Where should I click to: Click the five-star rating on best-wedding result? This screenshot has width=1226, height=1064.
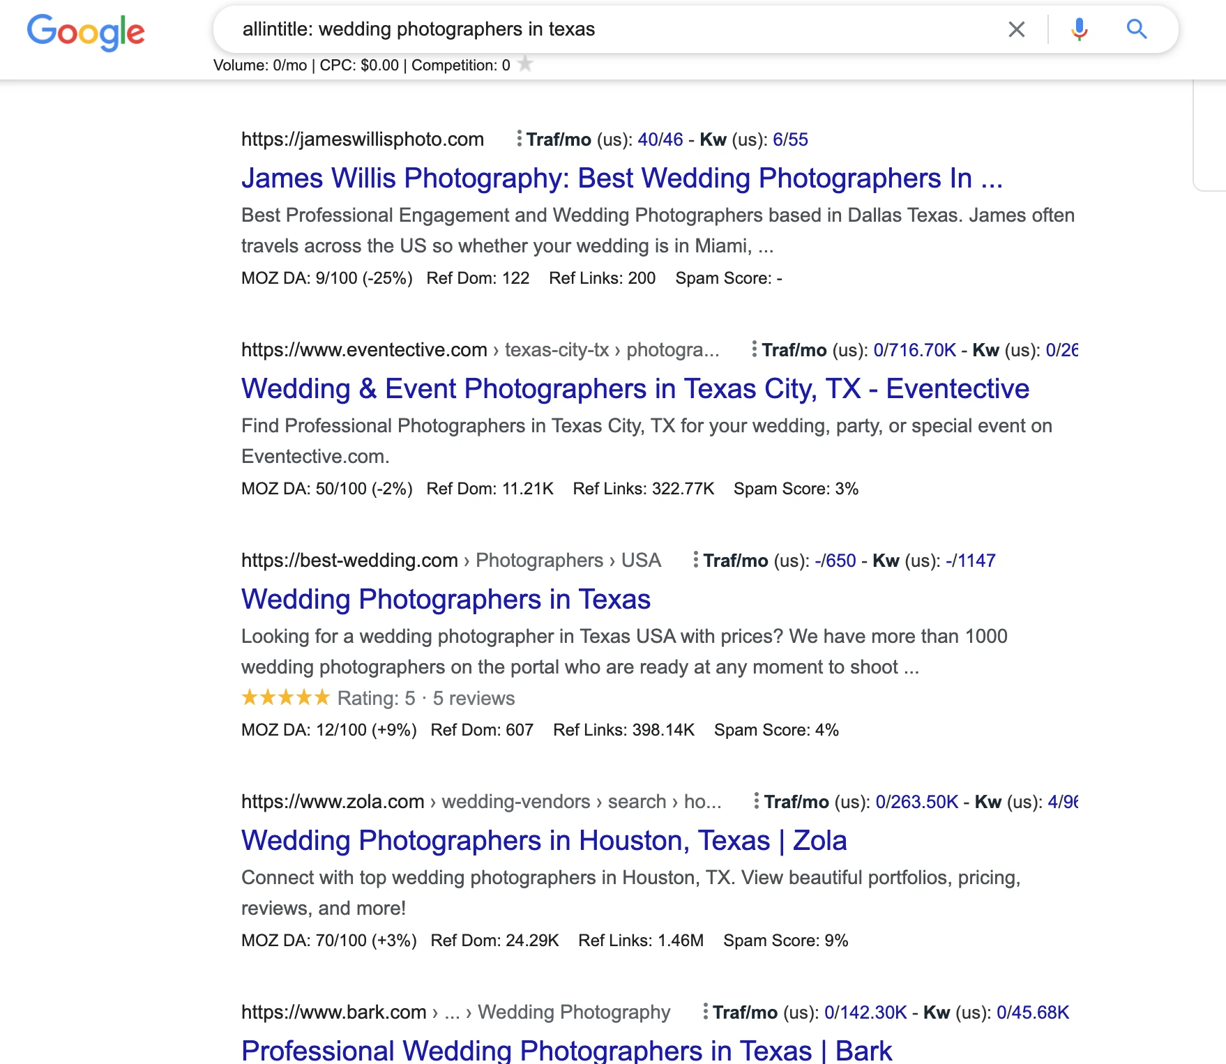[x=285, y=697]
